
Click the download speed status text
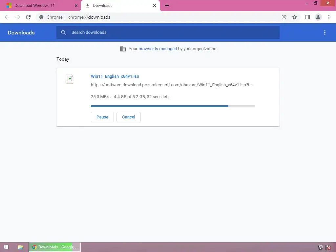130,97
